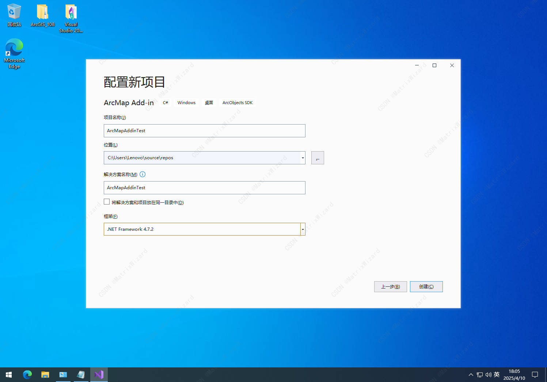Open the Recycle Bin desktop icon

tap(14, 15)
